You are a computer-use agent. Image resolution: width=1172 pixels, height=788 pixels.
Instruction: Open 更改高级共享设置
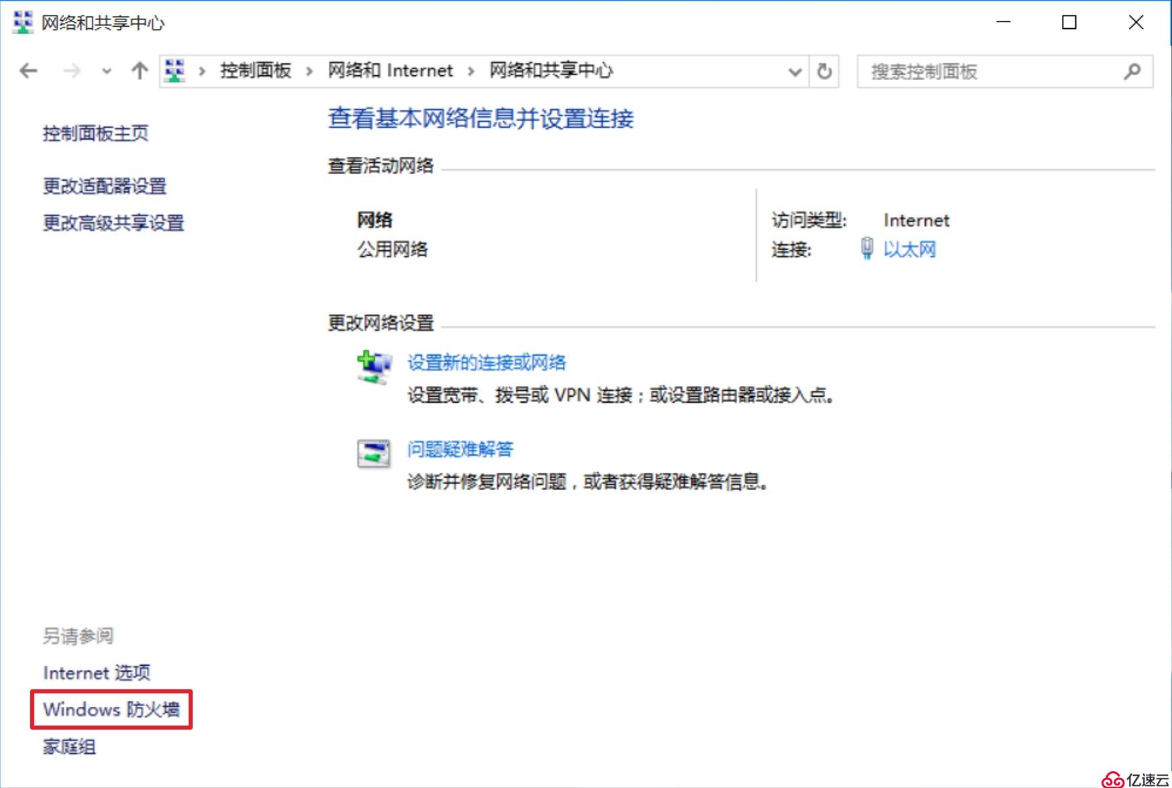pyautogui.click(x=113, y=222)
